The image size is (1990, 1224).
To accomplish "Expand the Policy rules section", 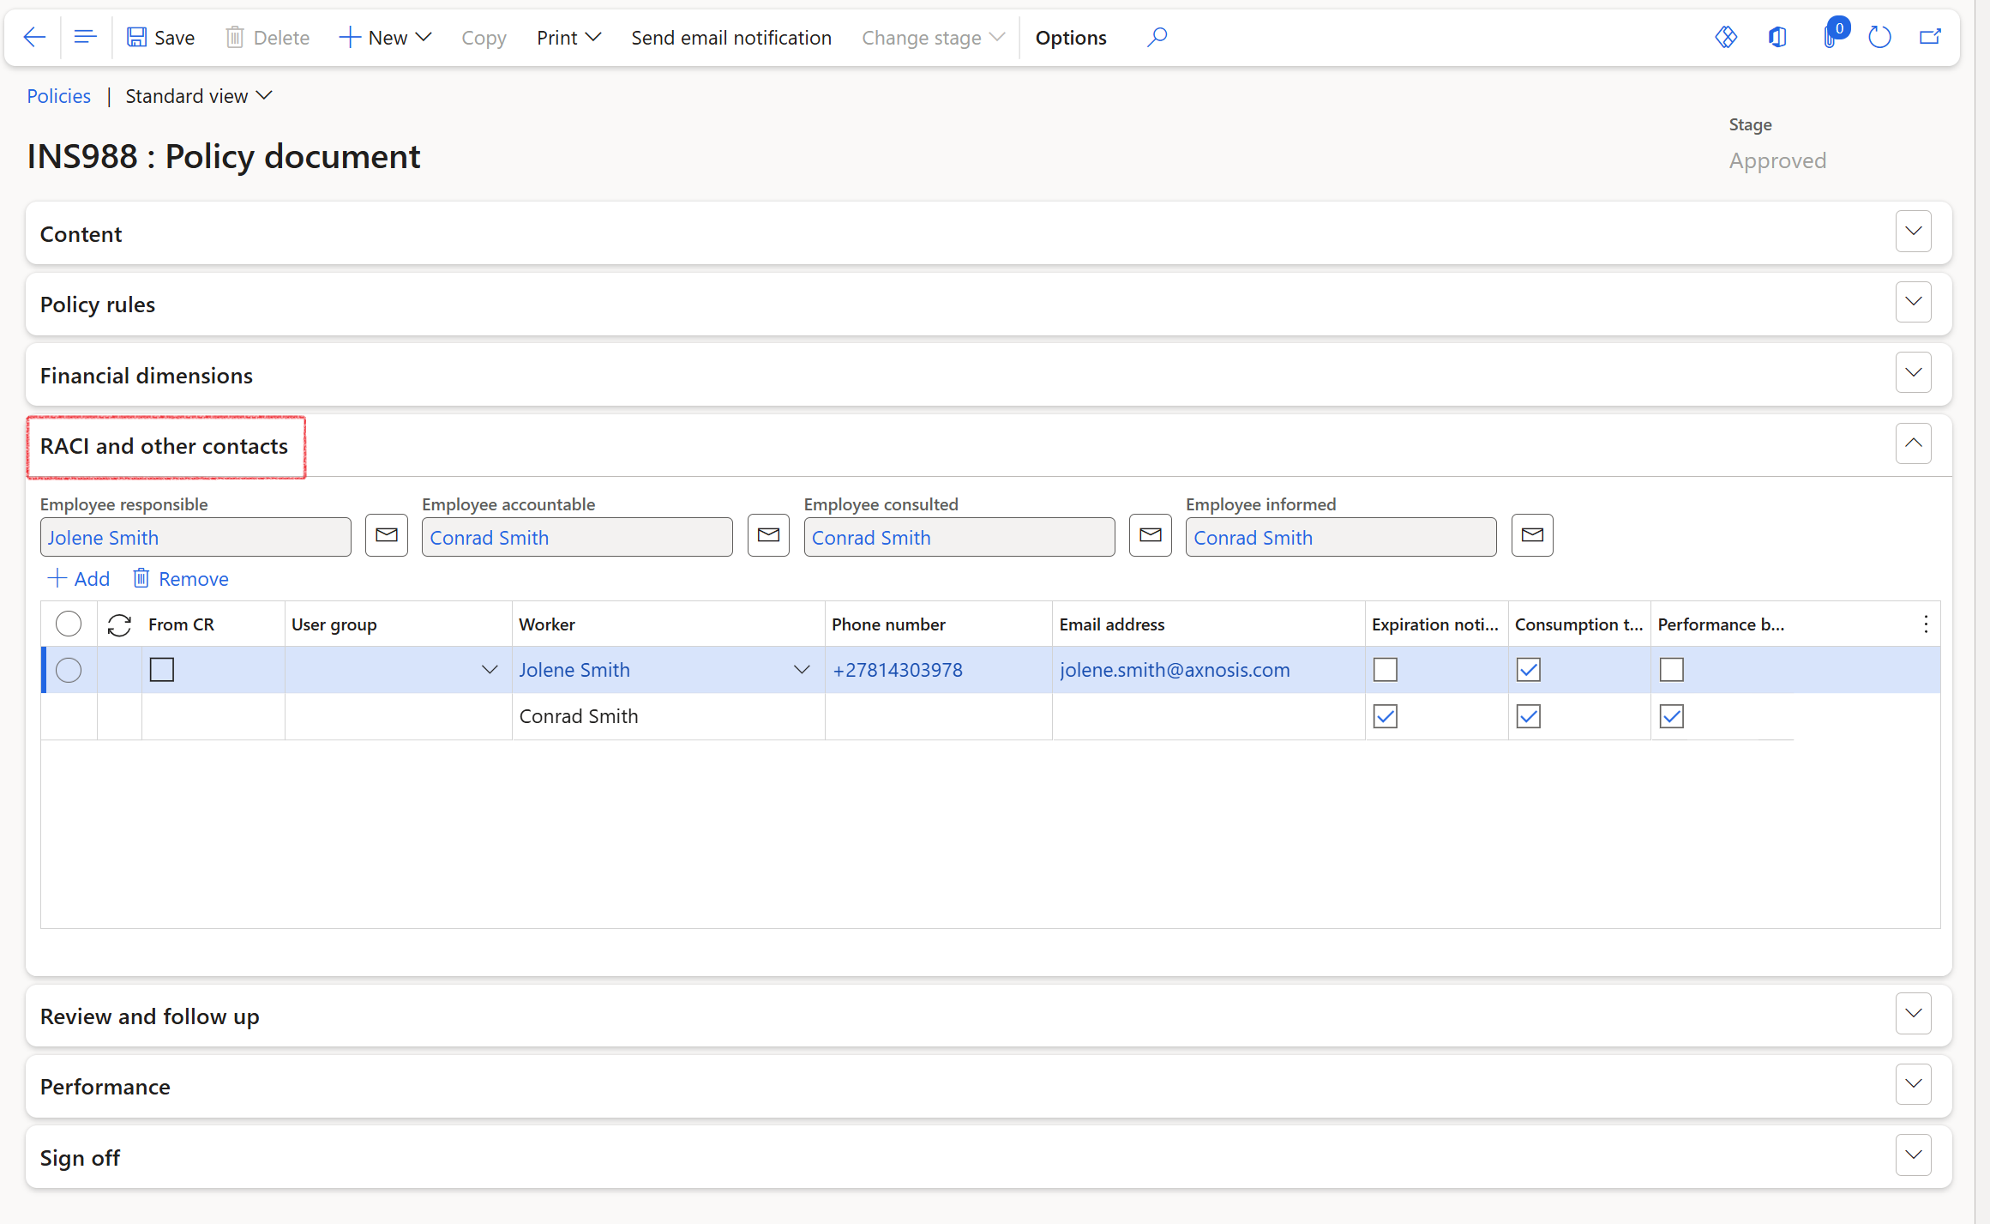I will pos(1914,302).
